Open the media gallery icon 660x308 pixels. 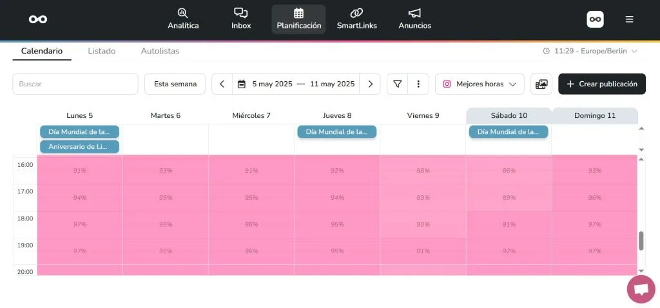click(x=541, y=84)
